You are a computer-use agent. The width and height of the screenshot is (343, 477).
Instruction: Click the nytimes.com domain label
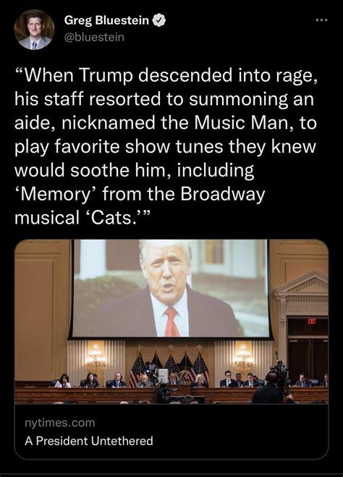(59, 423)
